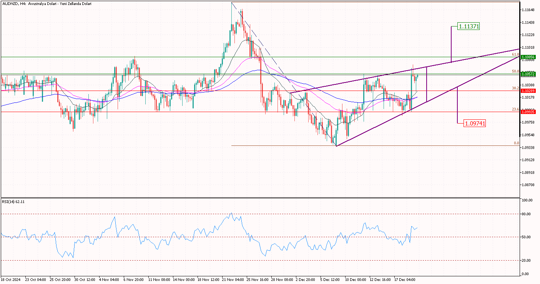Click the 12 Dec 16:00 time label
Viewport: 540px width, 284px height.
tap(380, 280)
